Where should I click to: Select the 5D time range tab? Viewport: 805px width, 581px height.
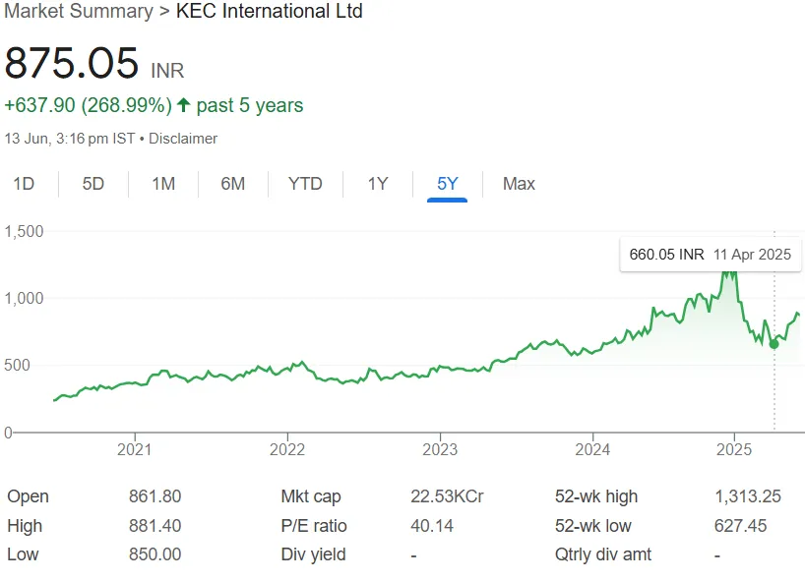pyautogui.click(x=93, y=184)
